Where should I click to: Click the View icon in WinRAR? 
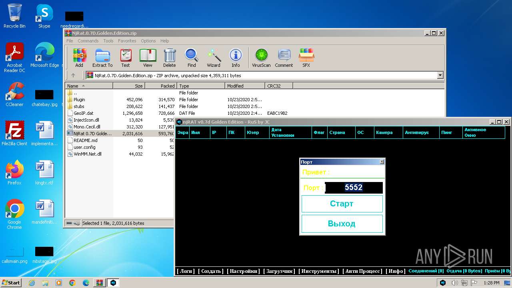click(148, 58)
